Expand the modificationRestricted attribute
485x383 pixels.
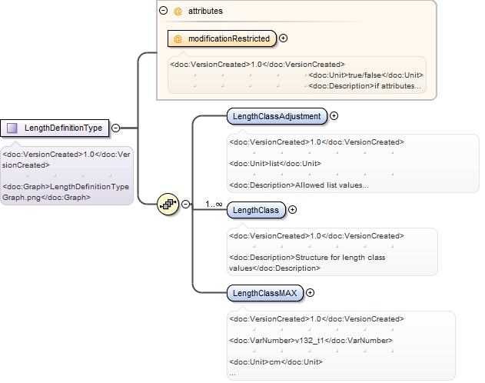[x=283, y=38]
